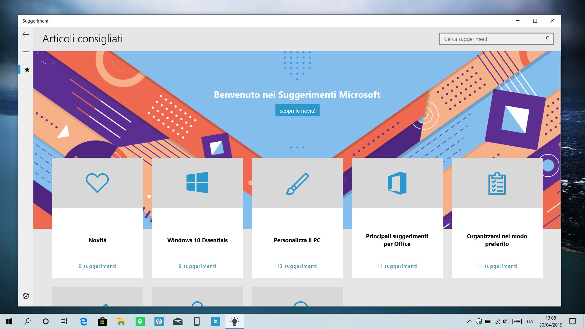
Task: Open the touch keyboard tray icon
Action: (517, 321)
